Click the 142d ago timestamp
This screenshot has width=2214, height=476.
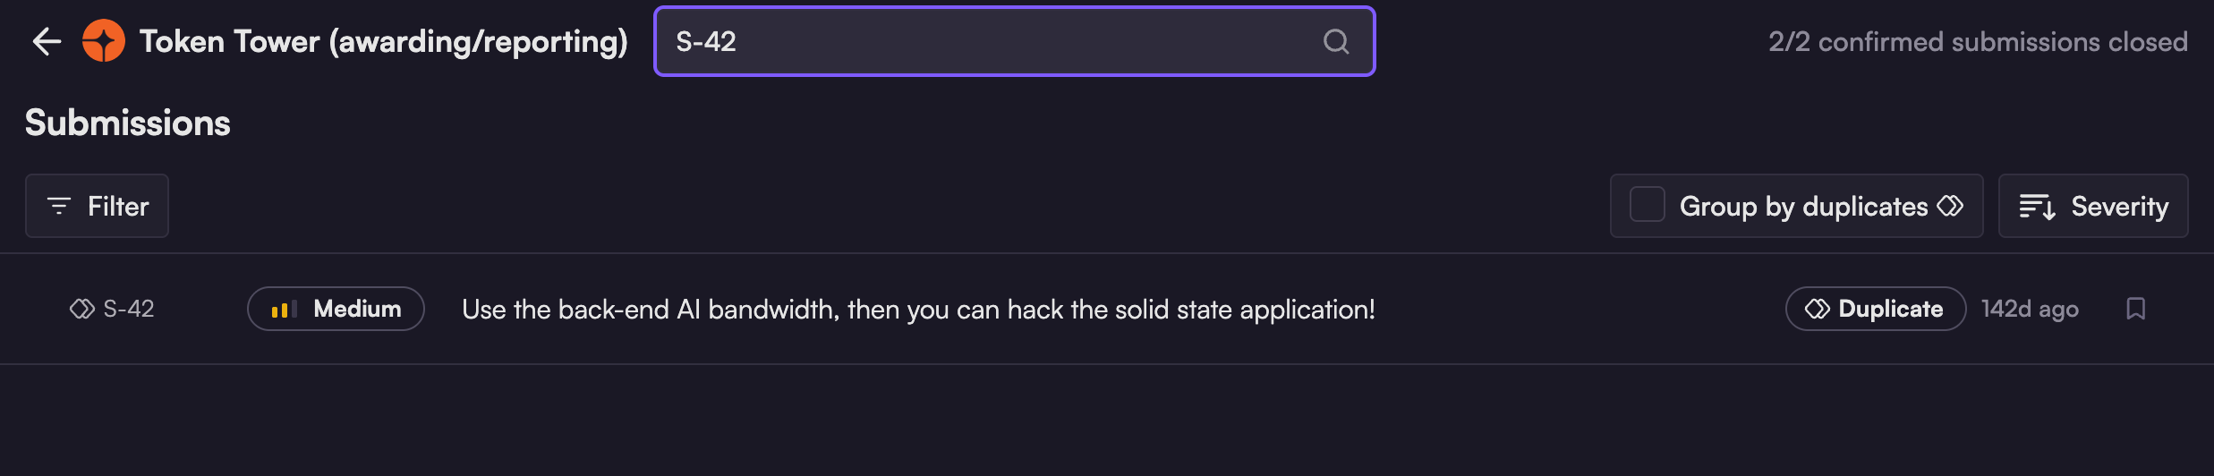(2029, 309)
